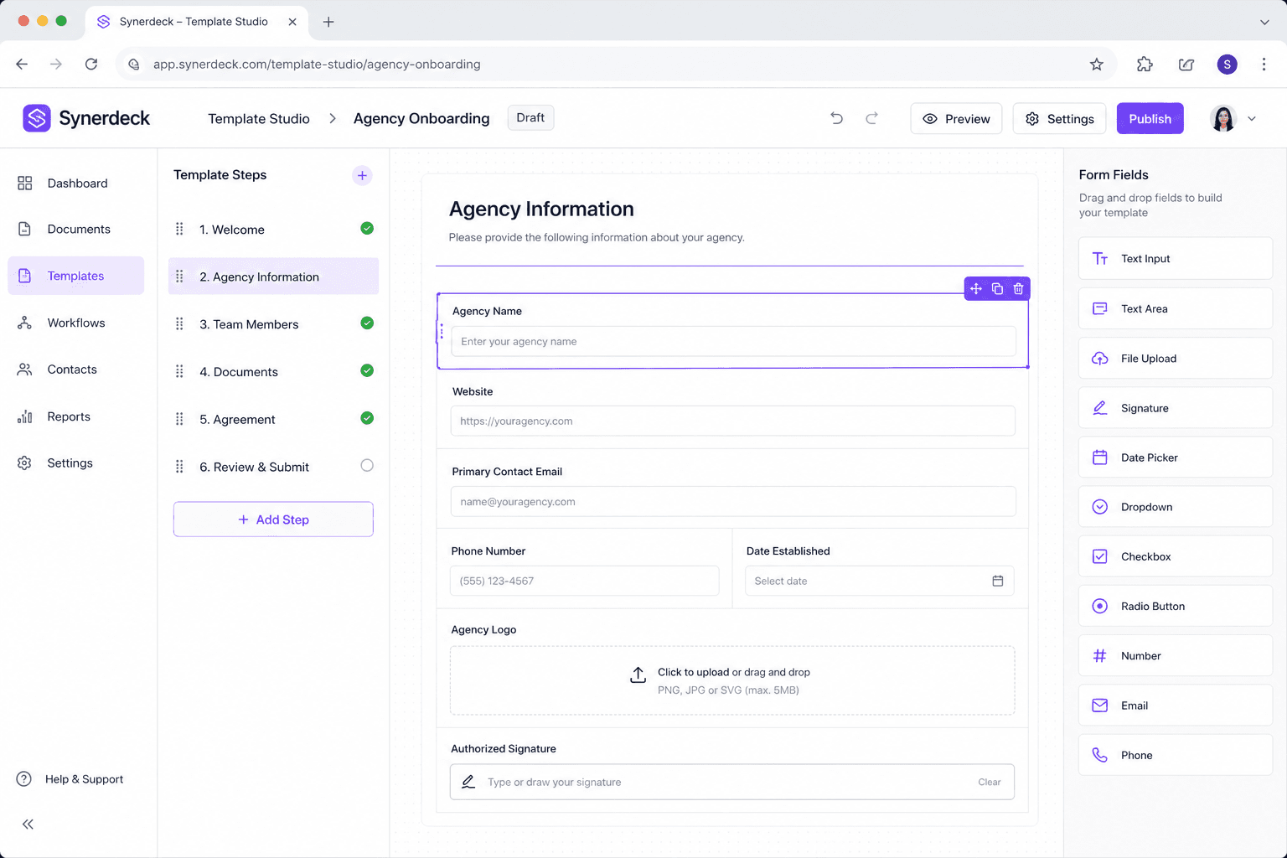1287x858 pixels.
Task: Click the undo arrow icon
Action: (x=836, y=118)
